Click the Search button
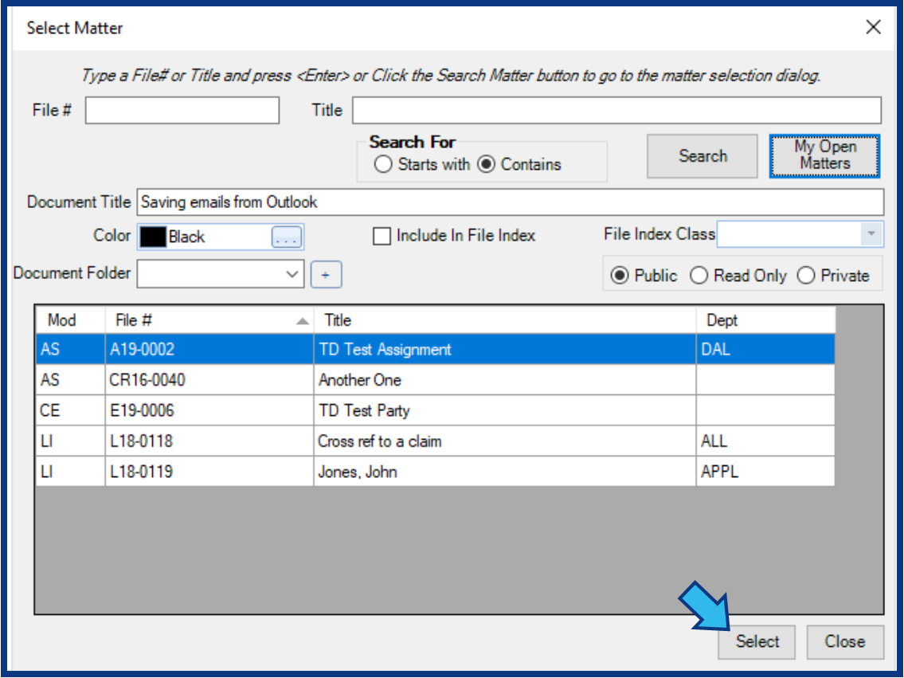Image resolution: width=904 pixels, height=678 pixels. tap(702, 156)
